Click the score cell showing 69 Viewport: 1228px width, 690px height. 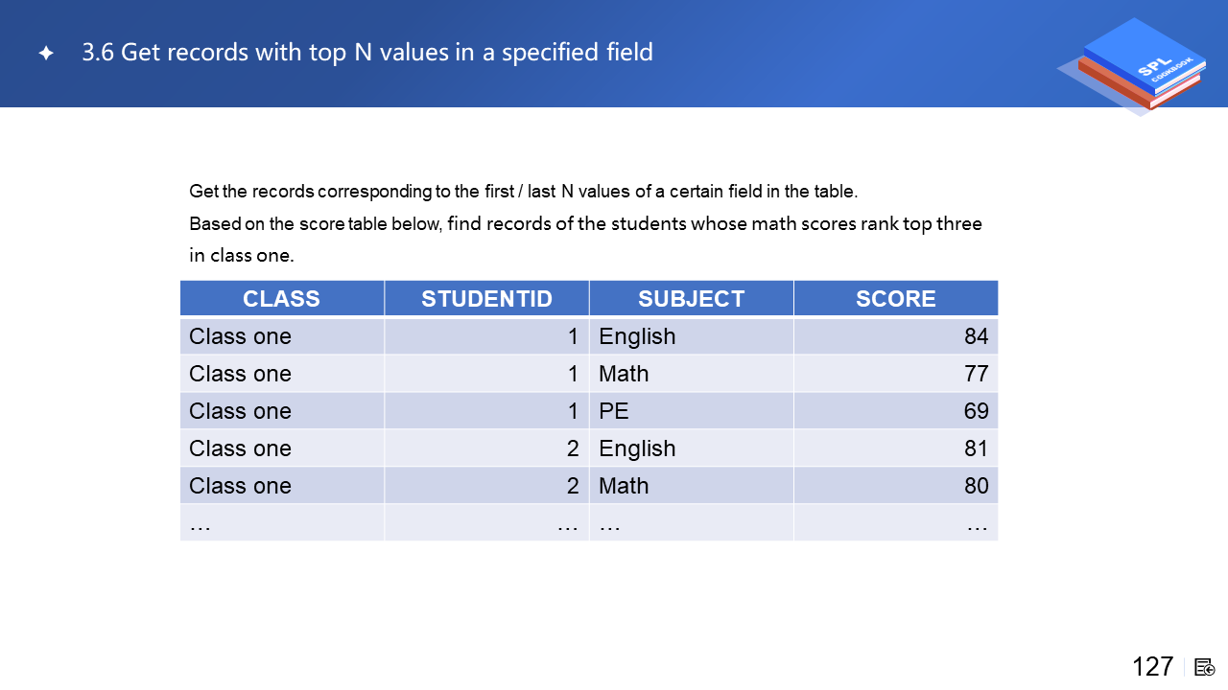[976, 411]
